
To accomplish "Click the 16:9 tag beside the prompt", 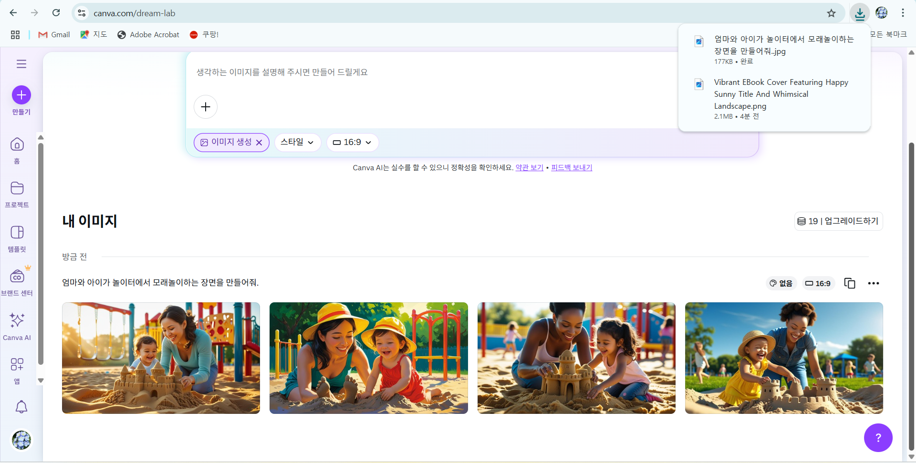I will point(818,283).
